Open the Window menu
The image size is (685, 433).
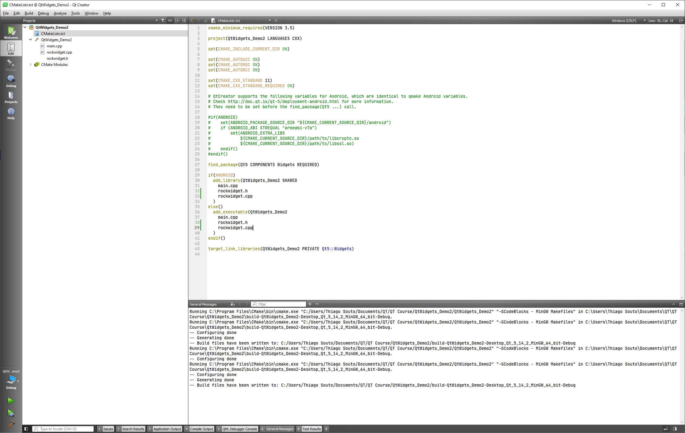92,13
